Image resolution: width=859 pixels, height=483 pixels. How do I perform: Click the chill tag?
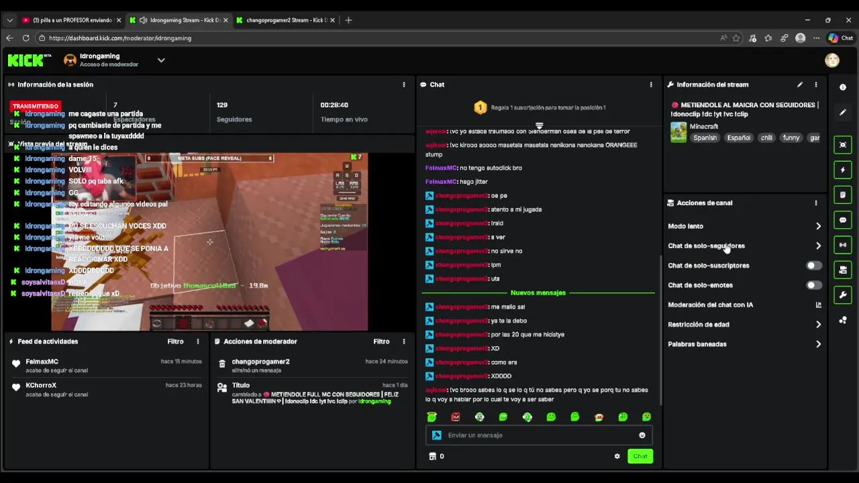tap(766, 138)
